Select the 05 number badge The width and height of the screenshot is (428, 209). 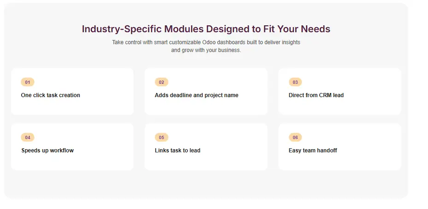click(161, 138)
